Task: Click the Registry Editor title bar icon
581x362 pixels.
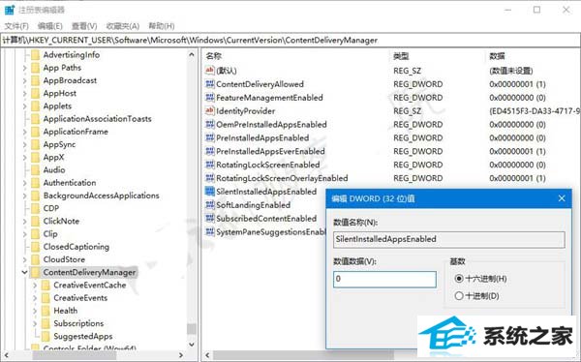Action: pos(9,10)
